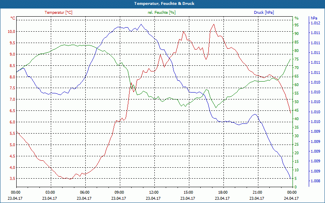
Task: Select the 45 humidity axis value
Action: click(297, 110)
